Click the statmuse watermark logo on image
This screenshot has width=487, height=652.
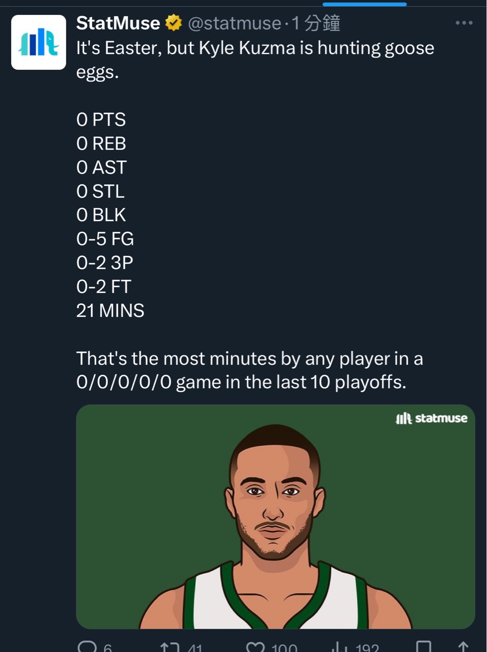click(431, 418)
